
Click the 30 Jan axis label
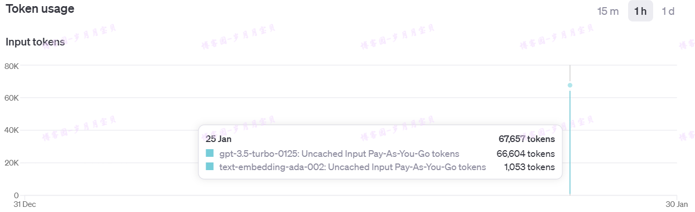point(677,204)
